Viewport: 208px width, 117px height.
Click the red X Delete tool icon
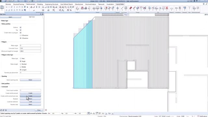click(x=167, y=8)
